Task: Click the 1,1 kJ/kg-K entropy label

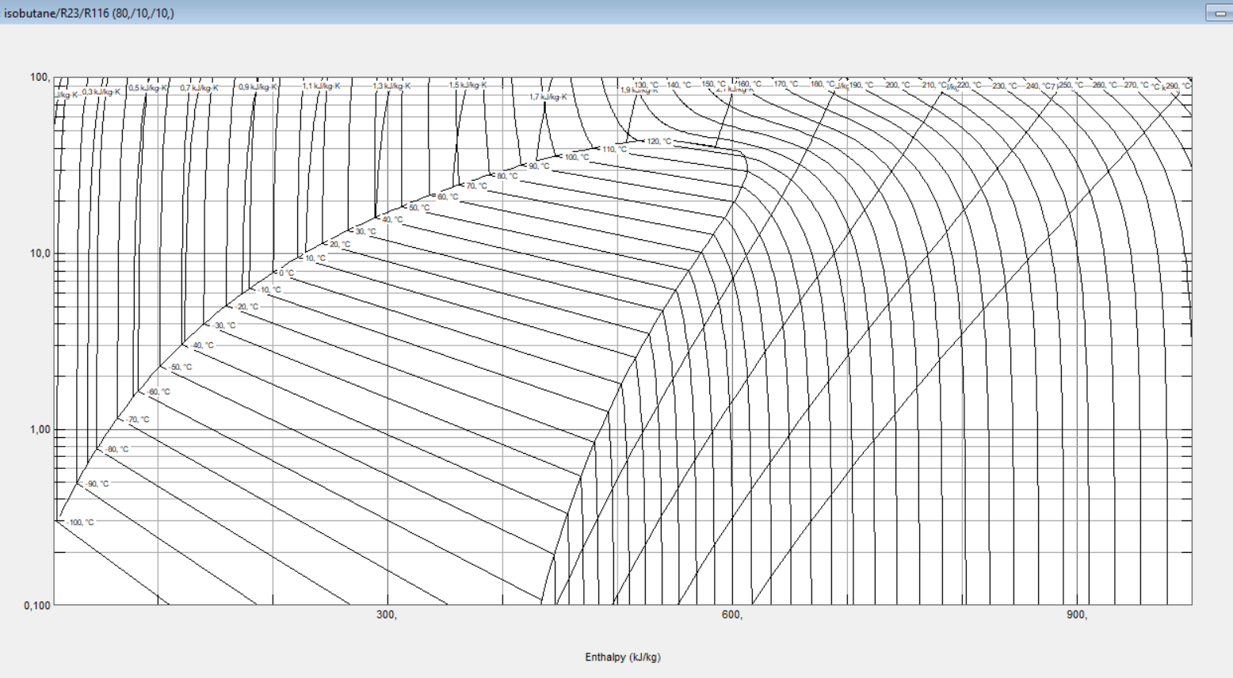Action: (x=321, y=86)
